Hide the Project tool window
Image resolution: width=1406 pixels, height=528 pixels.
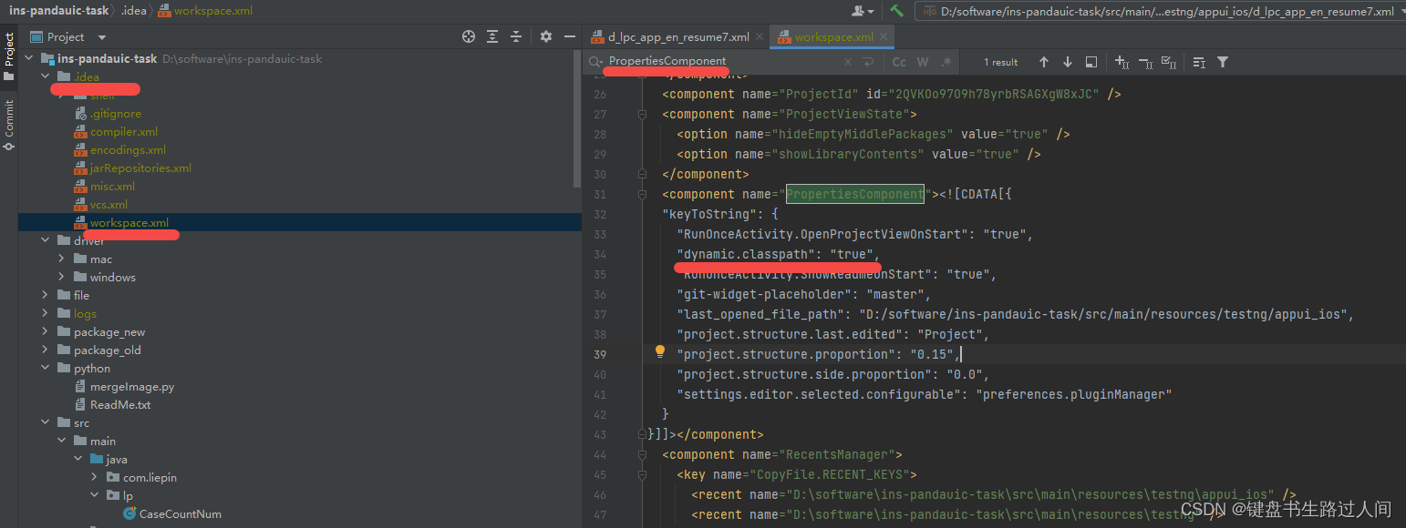[x=569, y=36]
